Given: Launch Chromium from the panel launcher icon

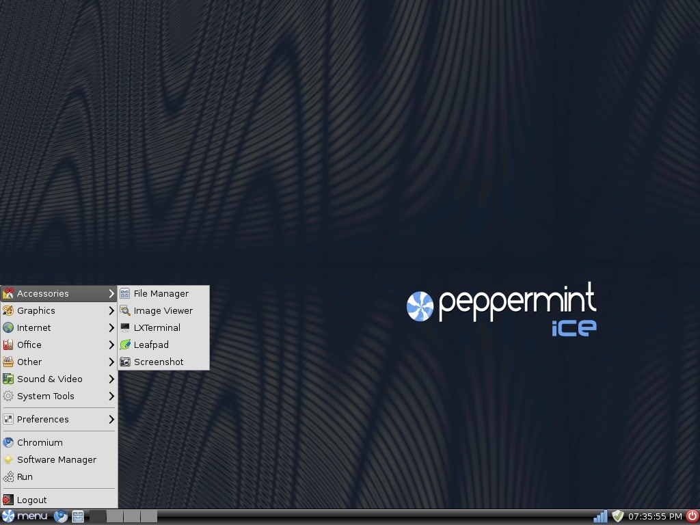Looking at the screenshot, I should point(61,517).
